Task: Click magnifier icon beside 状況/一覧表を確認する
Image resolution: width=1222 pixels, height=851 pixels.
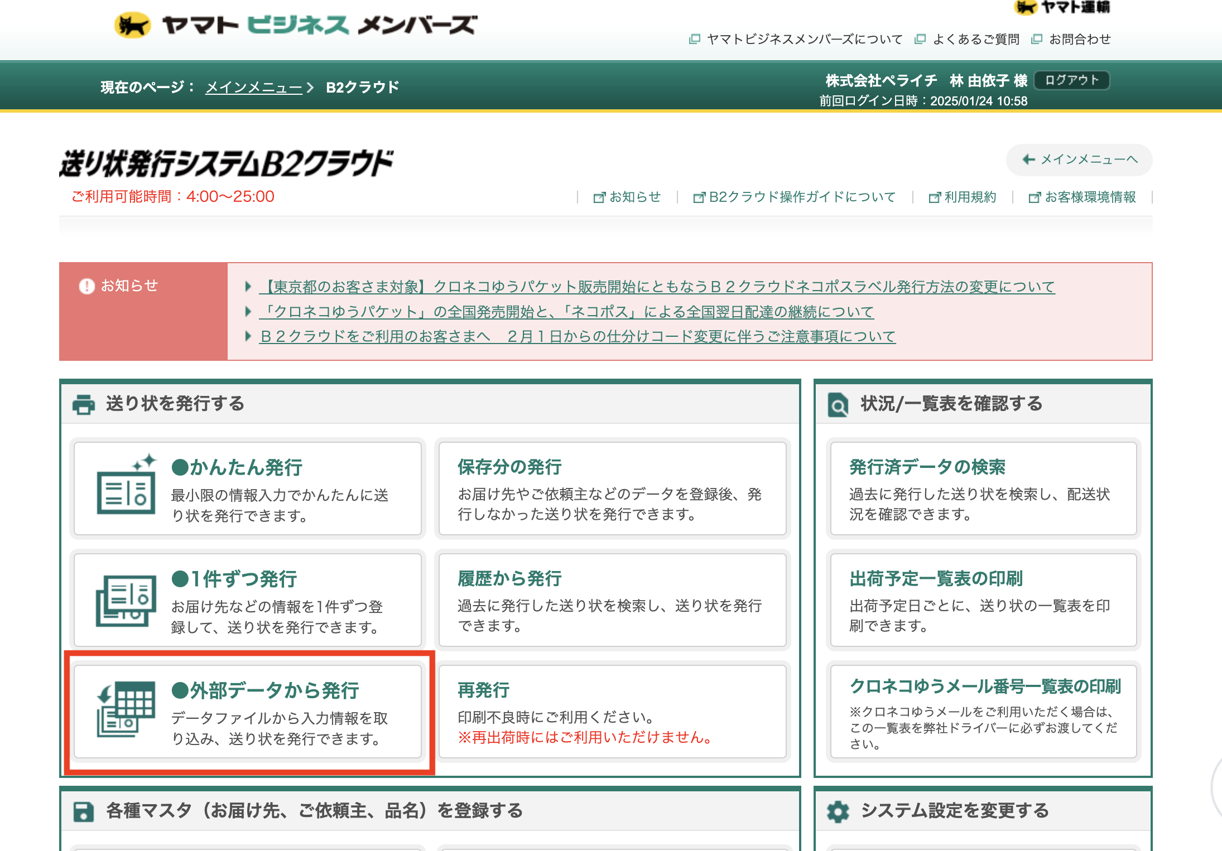Action: click(x=838, y=405)
